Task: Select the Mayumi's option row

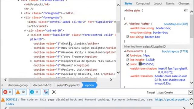Action: (61, 65)
